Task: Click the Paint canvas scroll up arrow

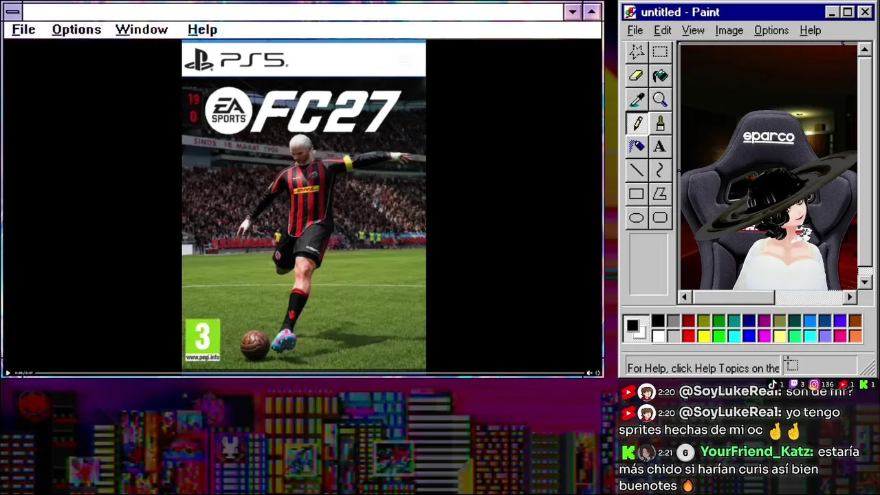Action: 865,49
